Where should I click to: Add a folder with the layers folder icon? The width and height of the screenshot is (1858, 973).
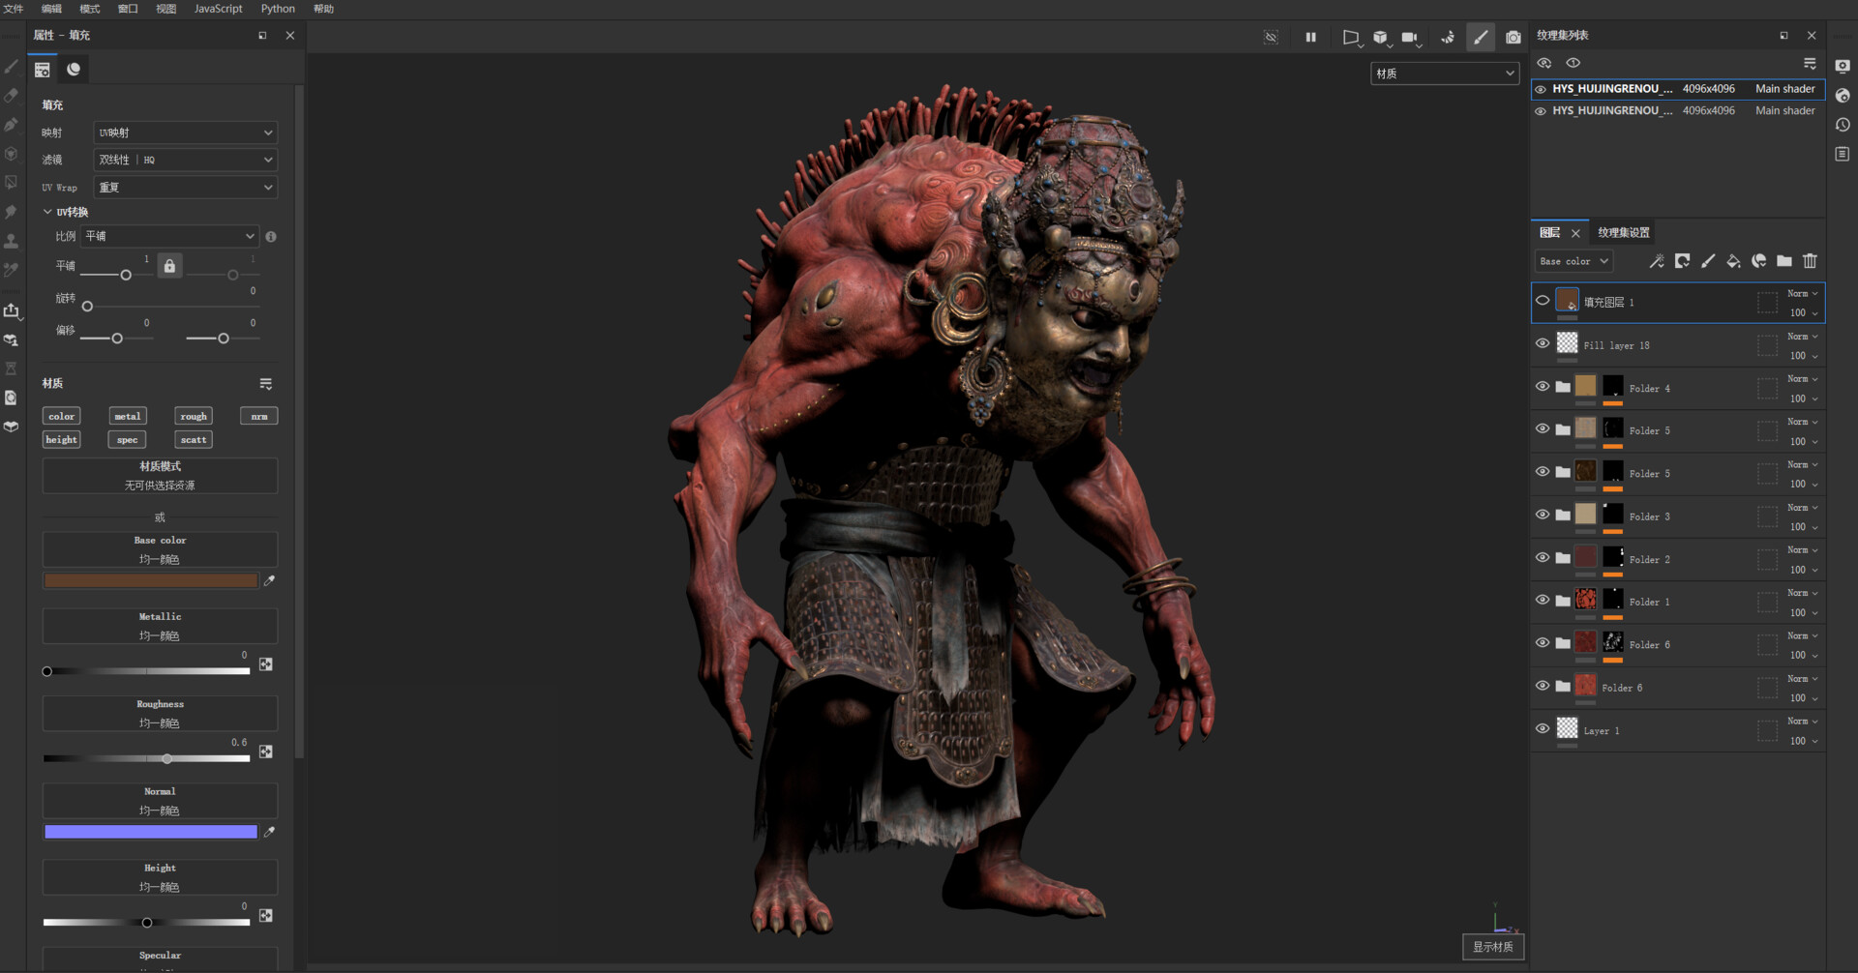point(1784,261)
